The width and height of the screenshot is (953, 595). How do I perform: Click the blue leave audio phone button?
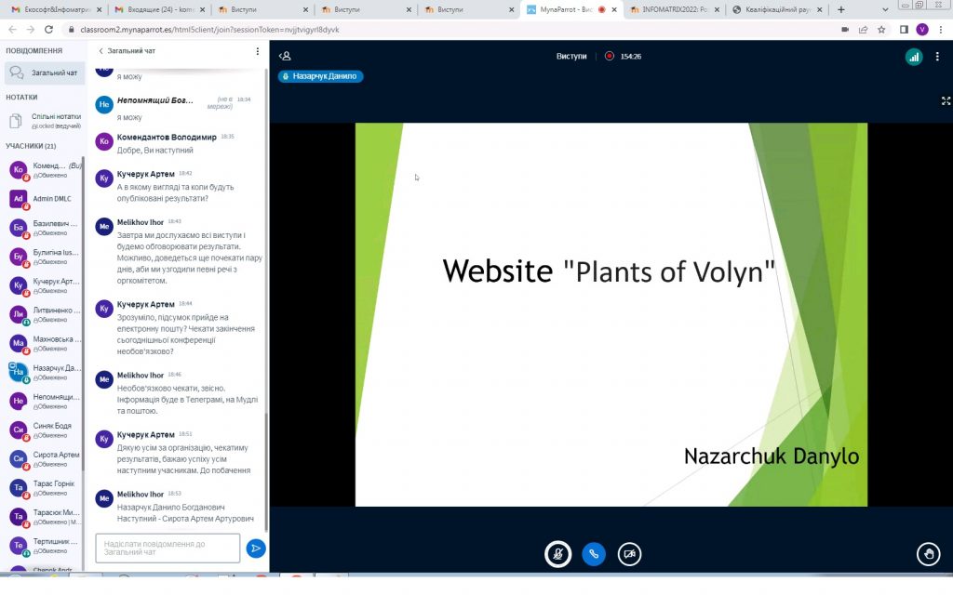click(x=594, y=554)
